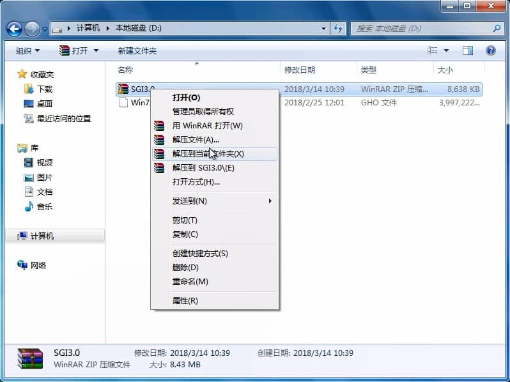
Task: Open 下载 folder in favorites
Action: (44, 89)
